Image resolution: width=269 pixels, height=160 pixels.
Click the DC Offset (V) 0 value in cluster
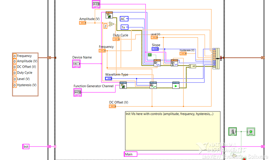click(x=15, y=67)
